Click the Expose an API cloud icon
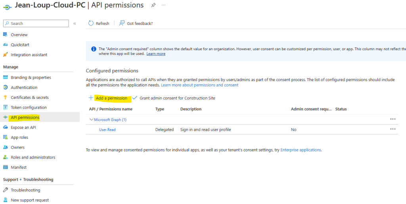 pyautogui.click(x=6, y=127)
